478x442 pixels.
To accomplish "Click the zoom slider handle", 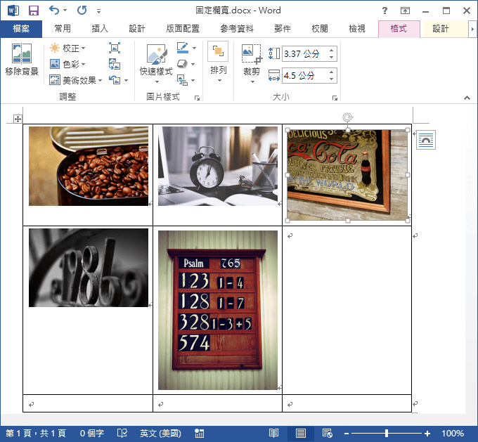I will 386,434.
